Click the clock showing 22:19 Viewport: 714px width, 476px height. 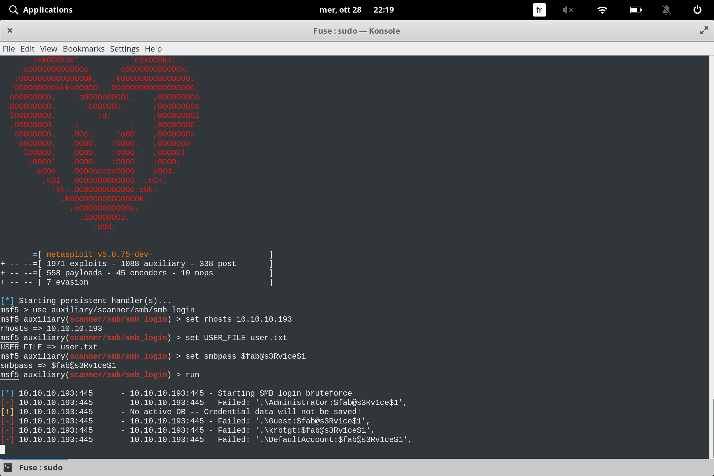point(383,10)
